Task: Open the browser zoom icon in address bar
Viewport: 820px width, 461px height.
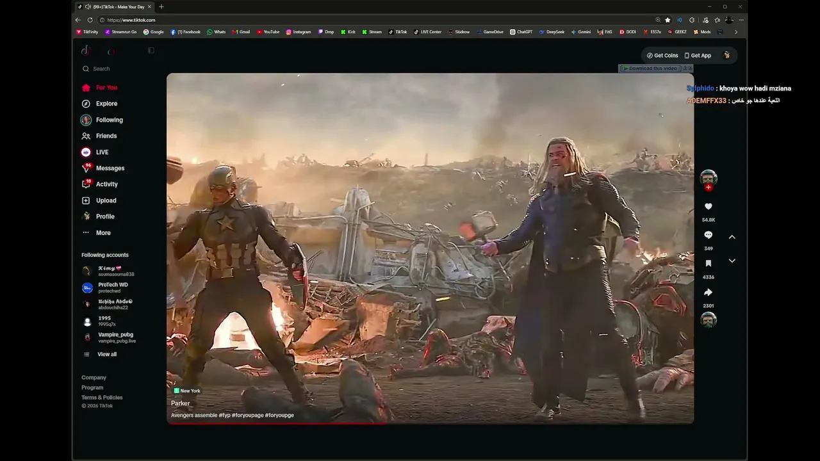Action: (657, 20)
